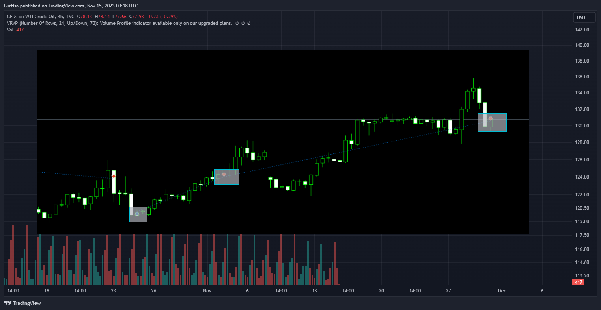Select the gray horizontal price line

(x=283, y=119)
